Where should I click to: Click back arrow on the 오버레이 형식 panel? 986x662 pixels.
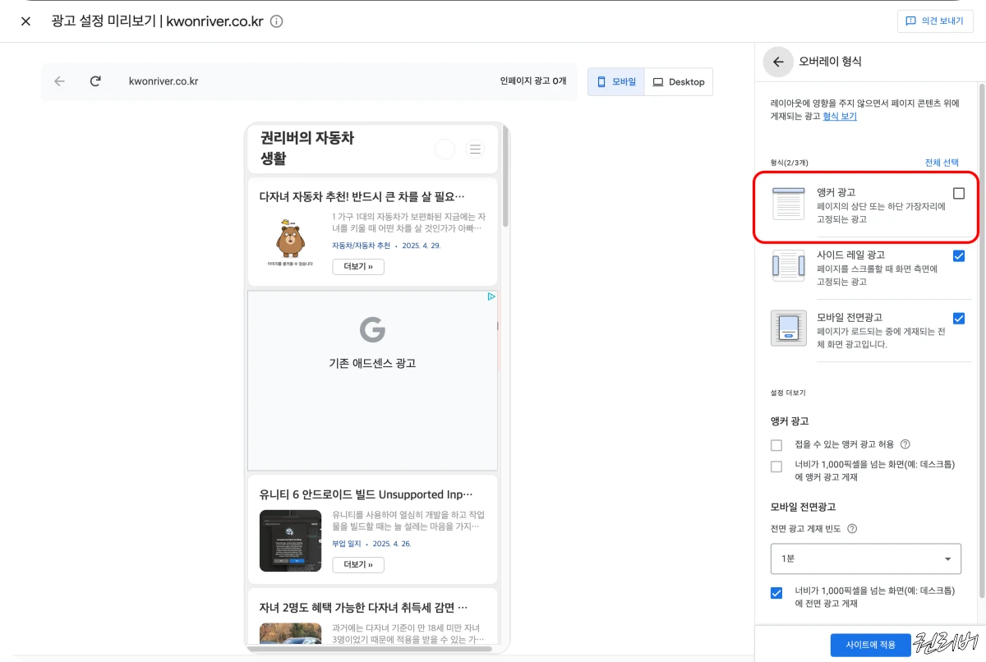point(777,62)
